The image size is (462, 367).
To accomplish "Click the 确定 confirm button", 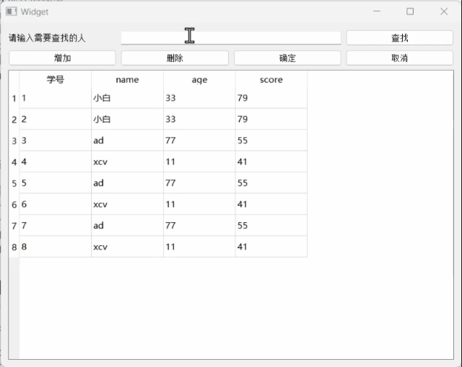I will [x=287, y=58].
